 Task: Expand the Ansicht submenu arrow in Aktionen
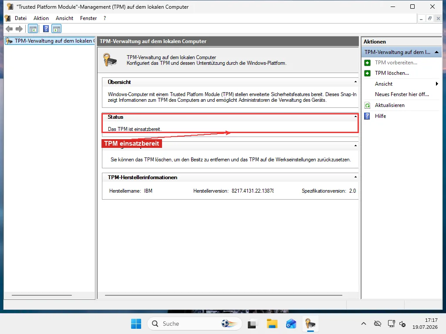click(436, 84)
